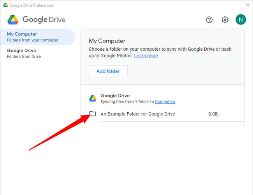Switch to the Google Drive sidebar tab
This screenshot has height=195, width=253.
37,53
